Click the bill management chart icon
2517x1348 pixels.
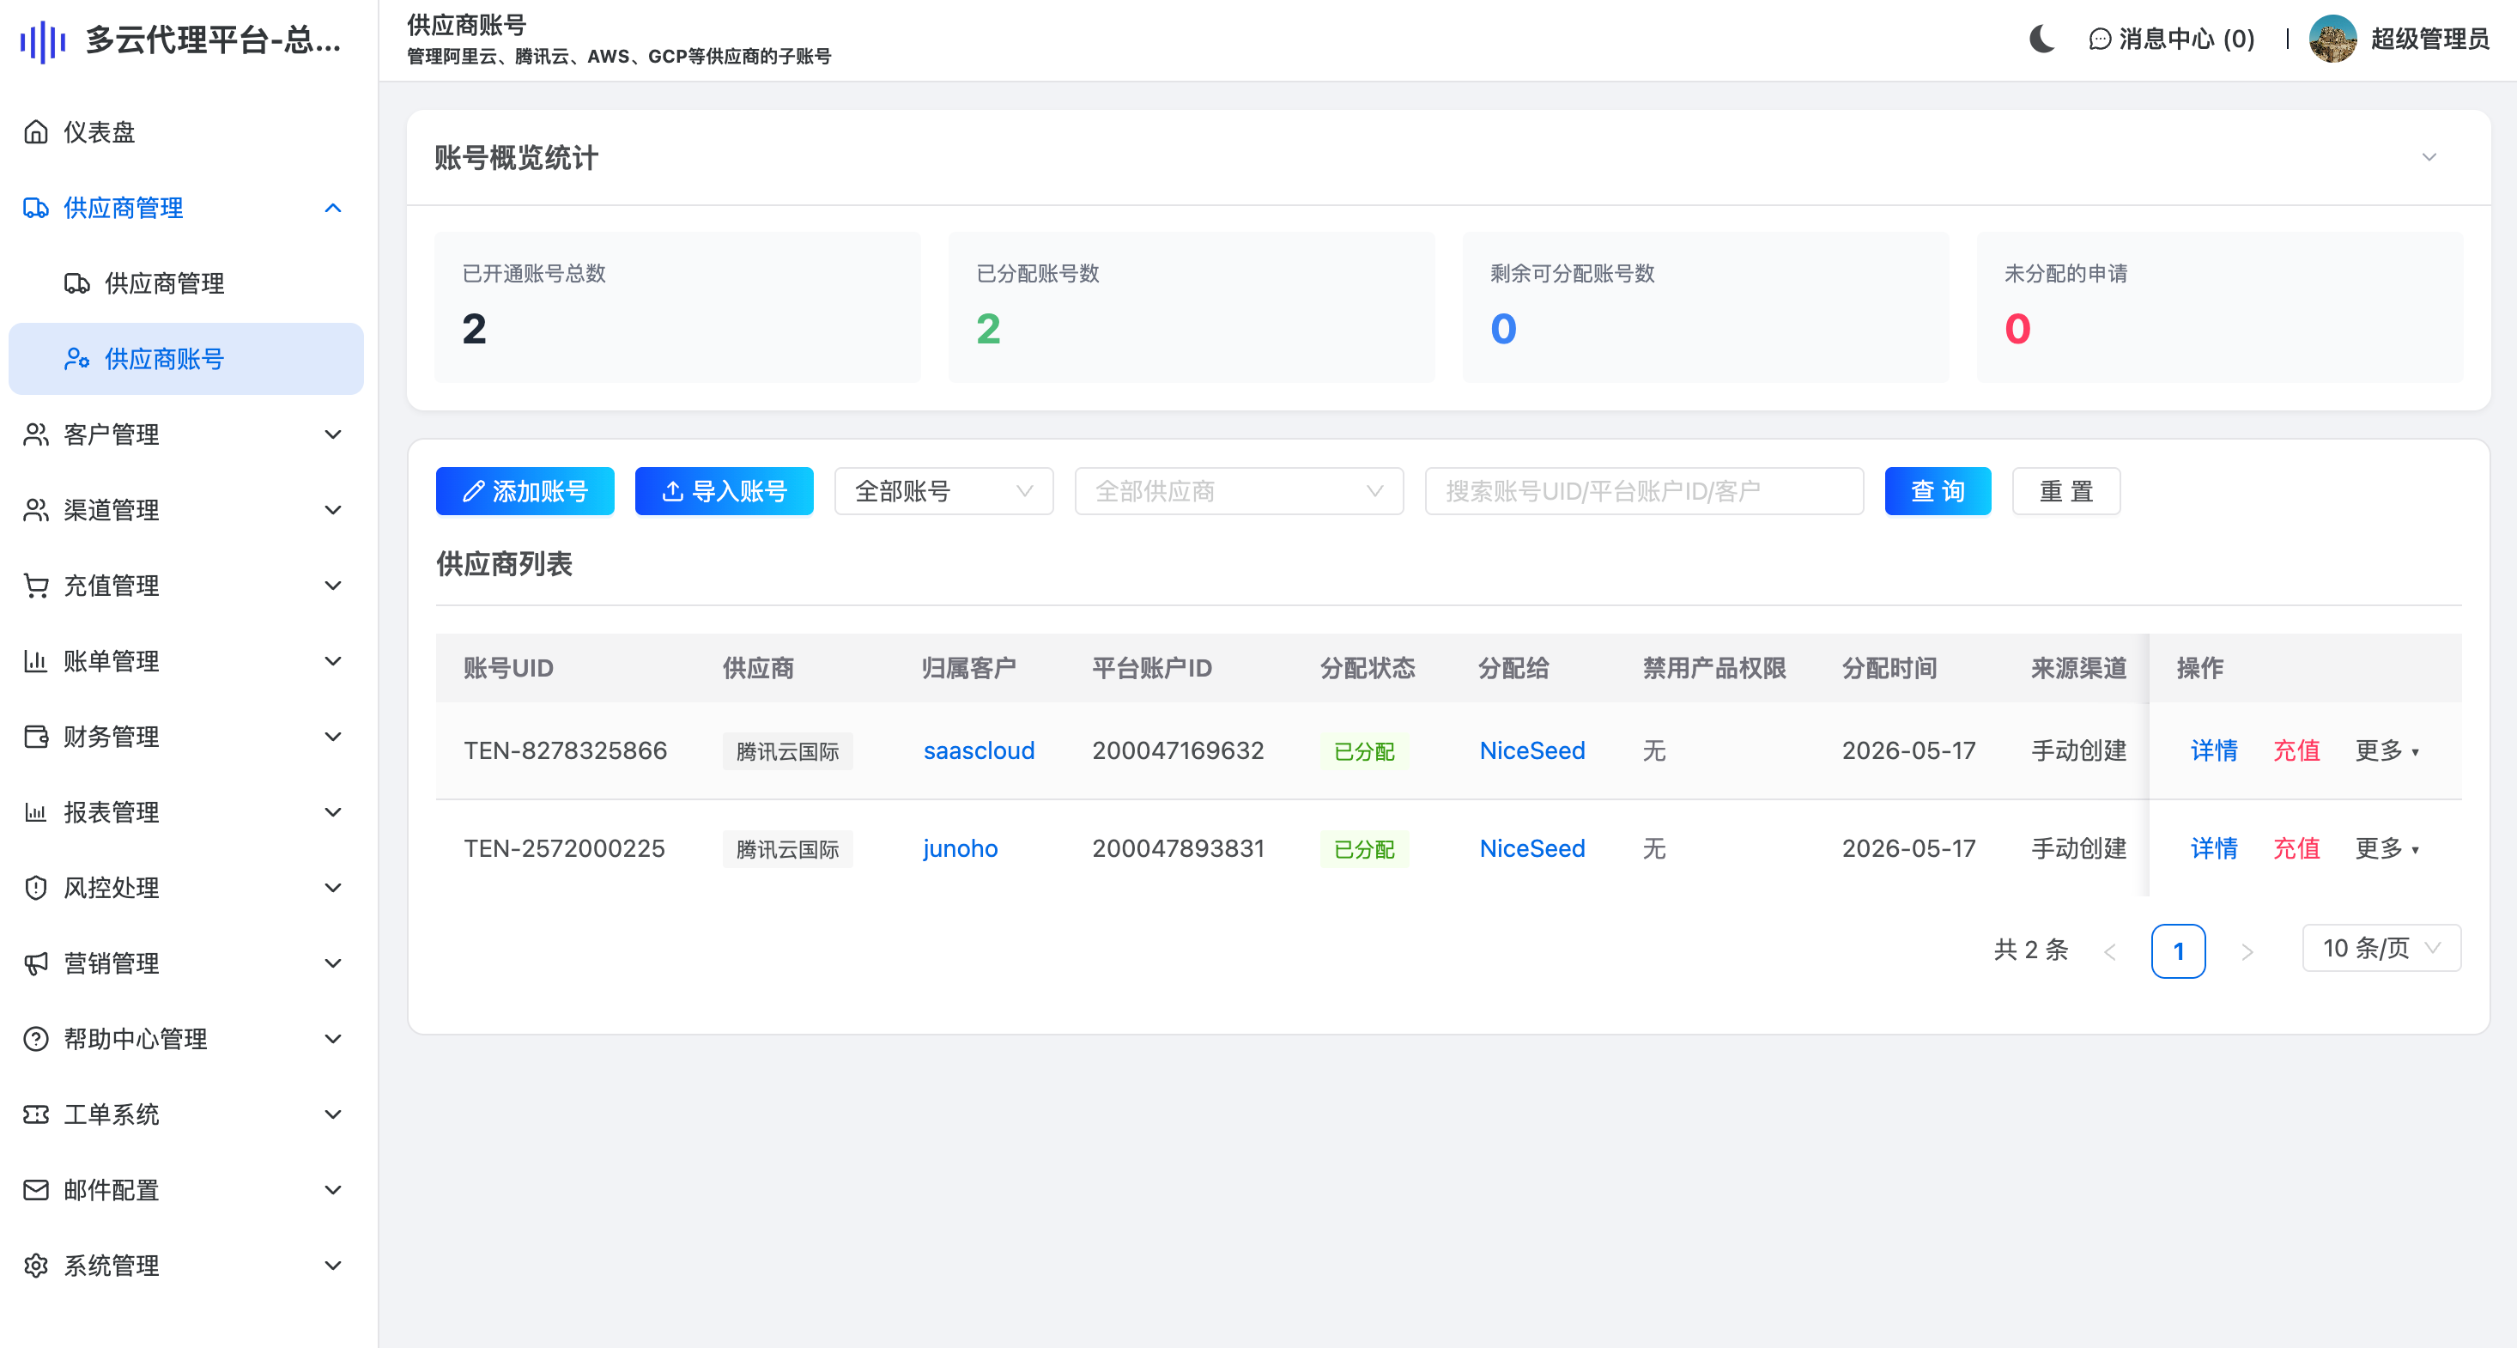point(36,661)
